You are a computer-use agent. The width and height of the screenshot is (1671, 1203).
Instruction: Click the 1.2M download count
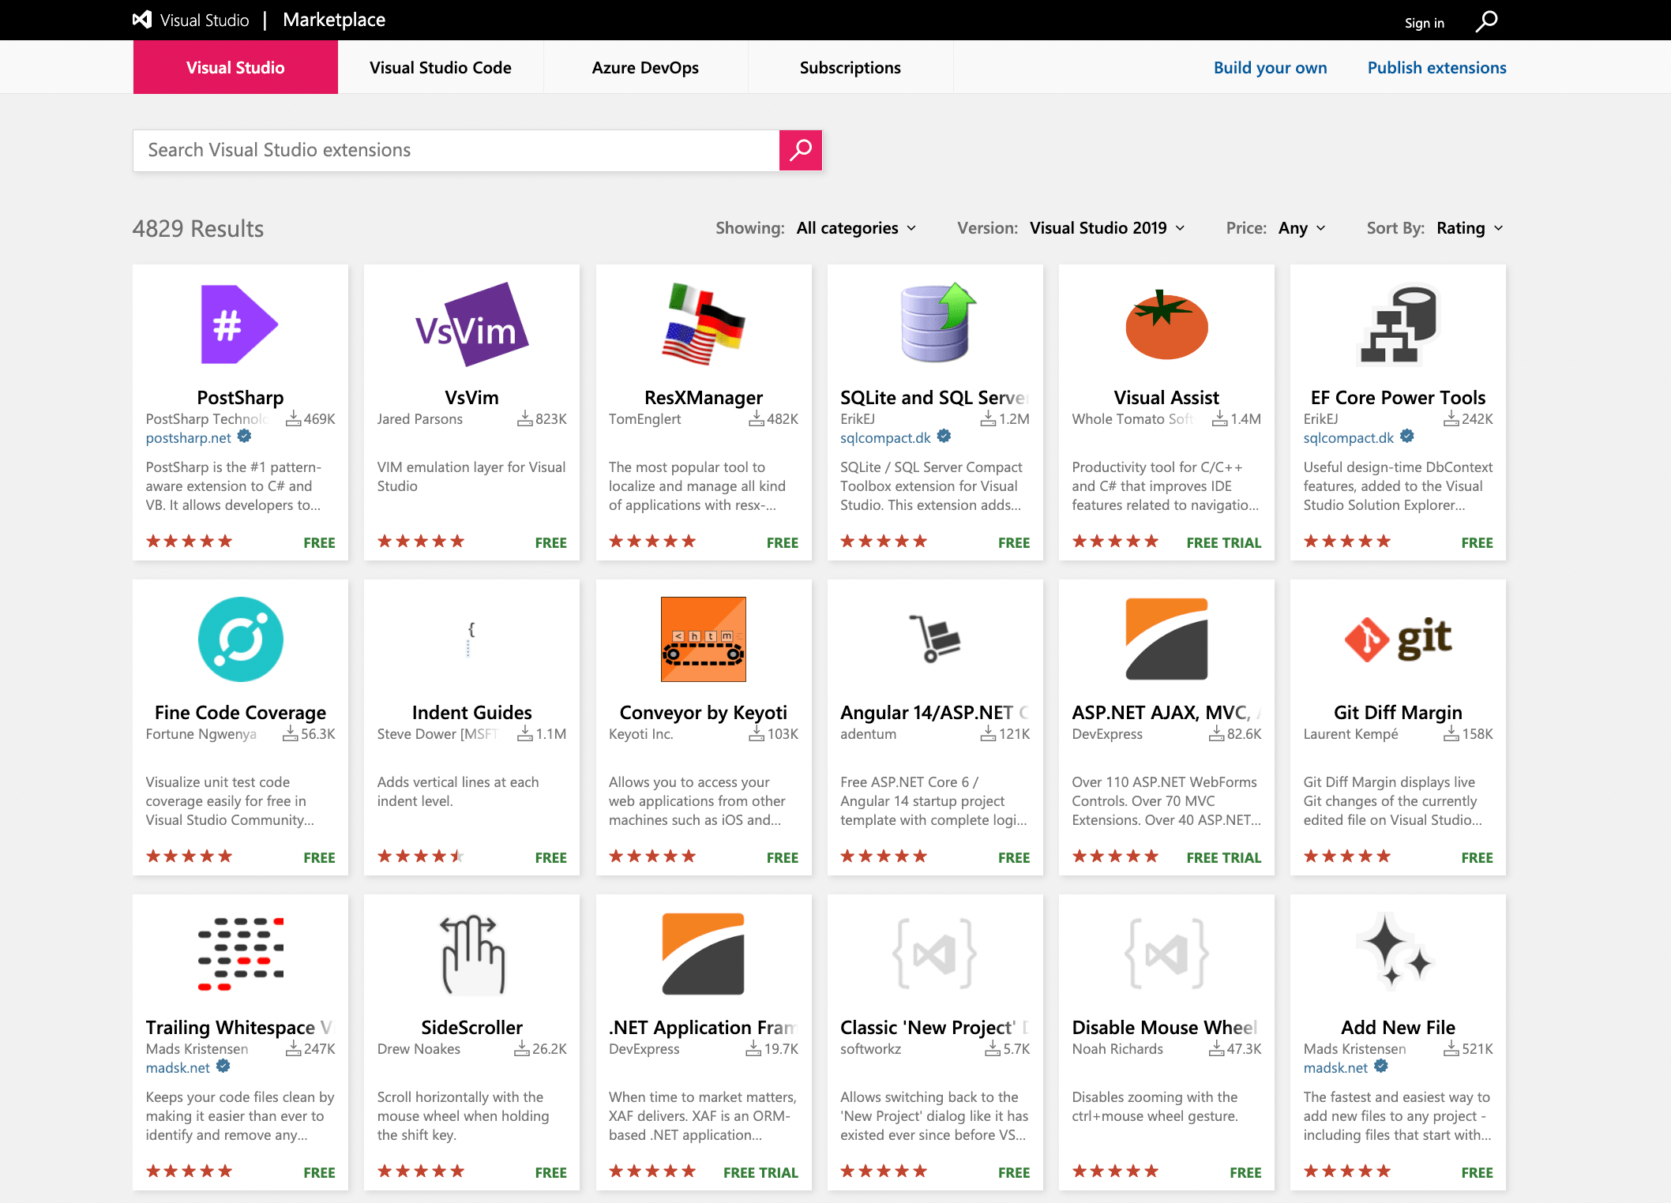(1014, 419)
